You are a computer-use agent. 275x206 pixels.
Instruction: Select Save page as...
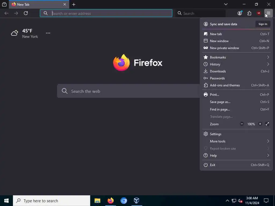[236, 102]
